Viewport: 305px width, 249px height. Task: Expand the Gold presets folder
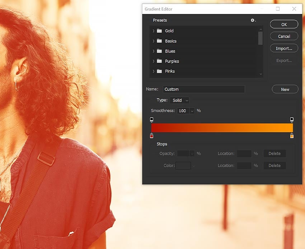(154, 31)
